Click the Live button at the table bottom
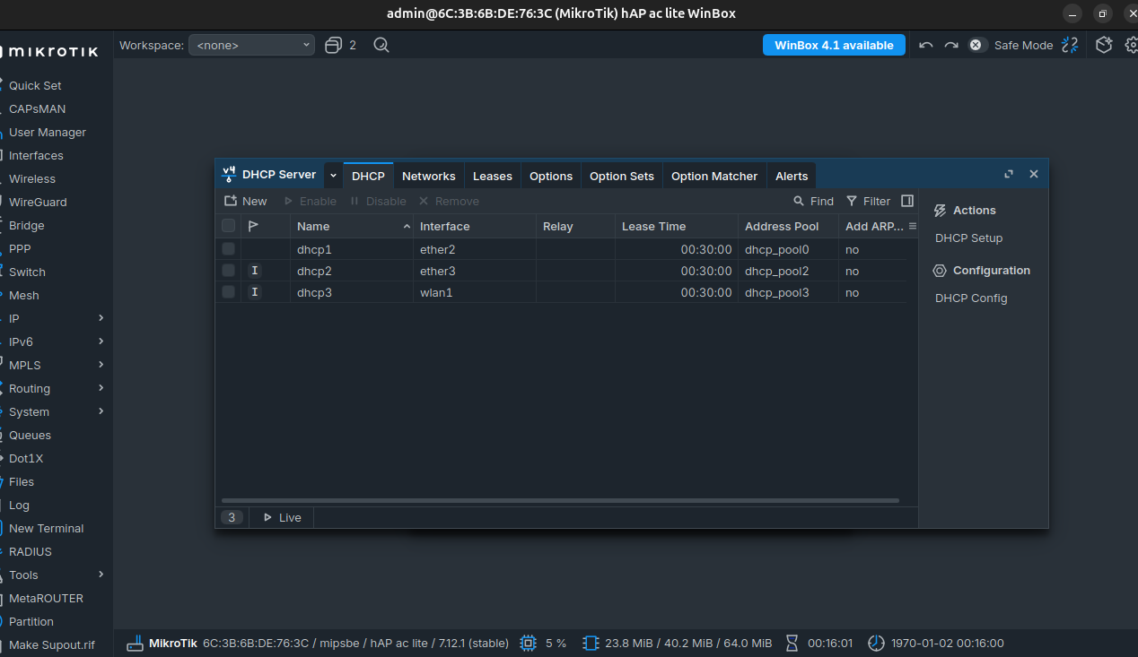The image size is (1138, 657). [x=281, y=517]
